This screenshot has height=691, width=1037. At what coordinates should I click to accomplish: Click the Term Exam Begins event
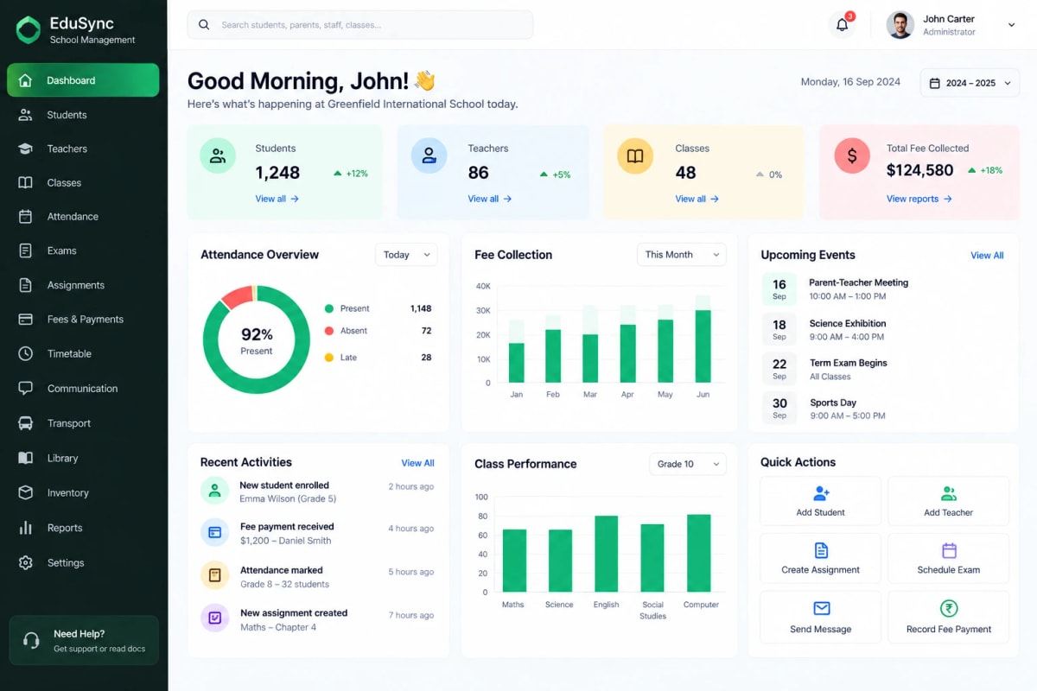click(884, 370)
